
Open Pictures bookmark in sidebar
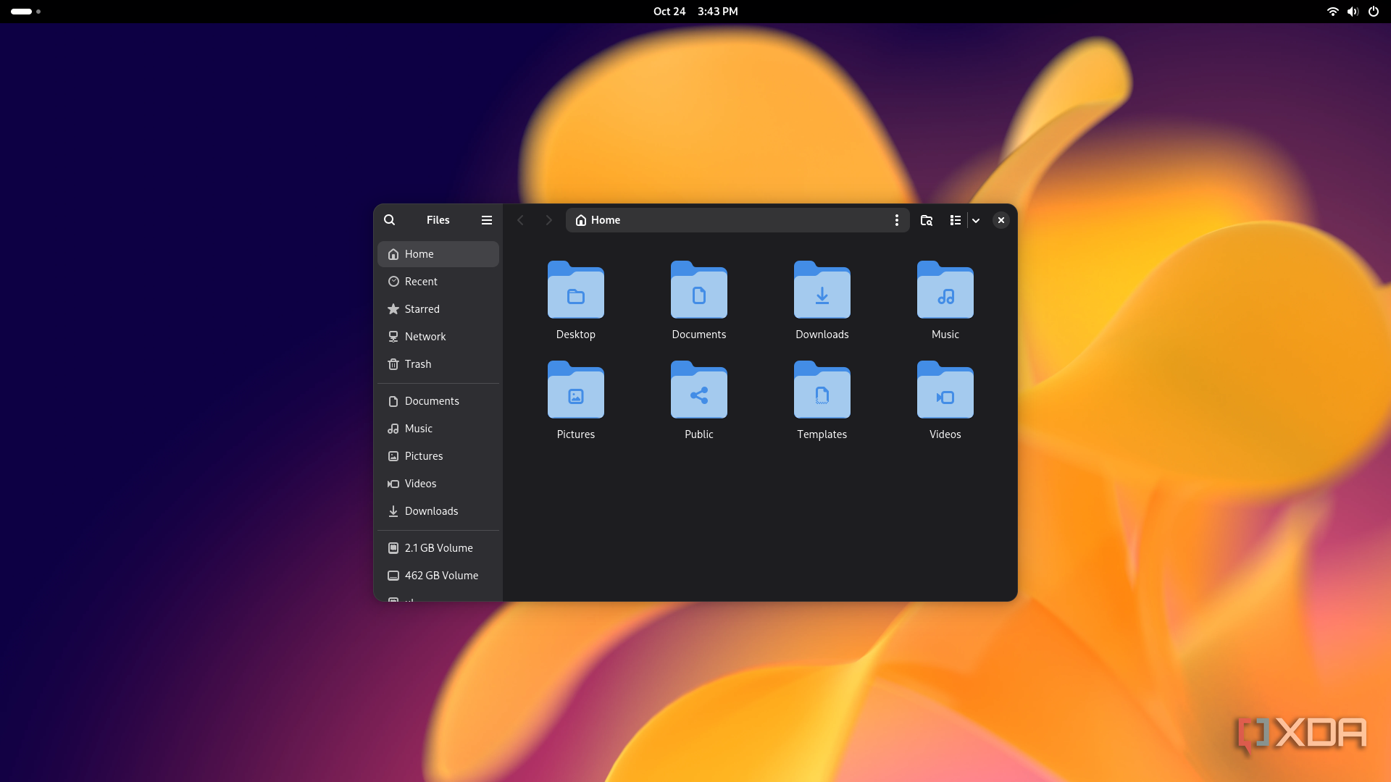coord(438,456)
